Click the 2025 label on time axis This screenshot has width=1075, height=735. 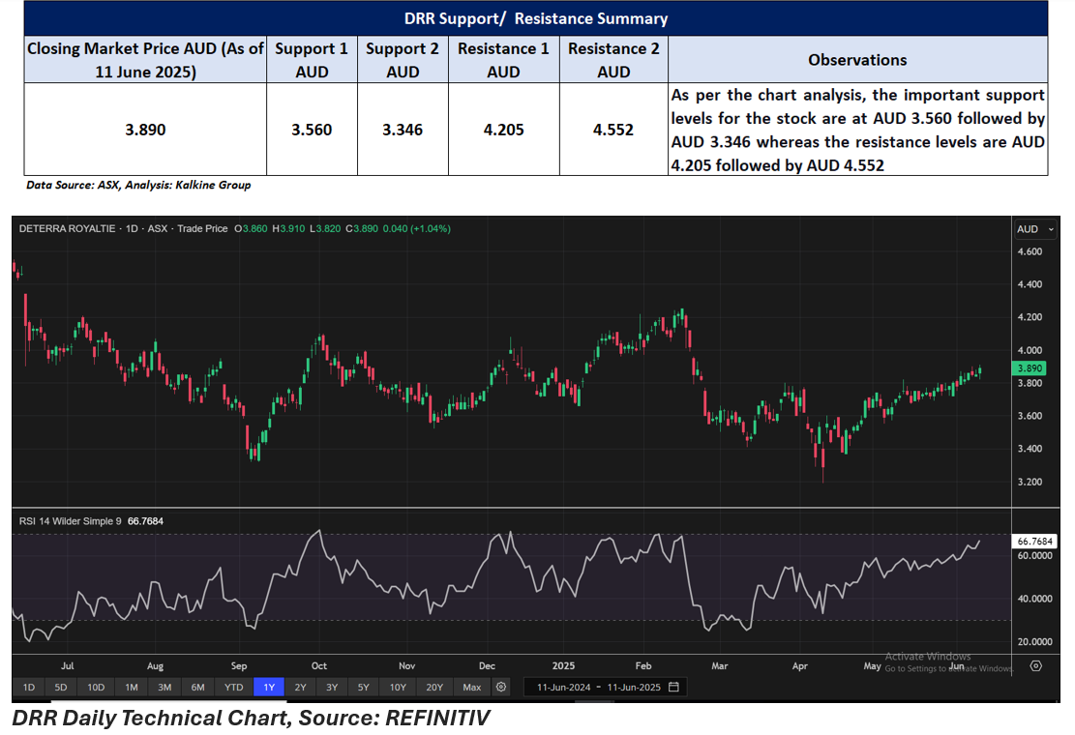coord(563,665)
